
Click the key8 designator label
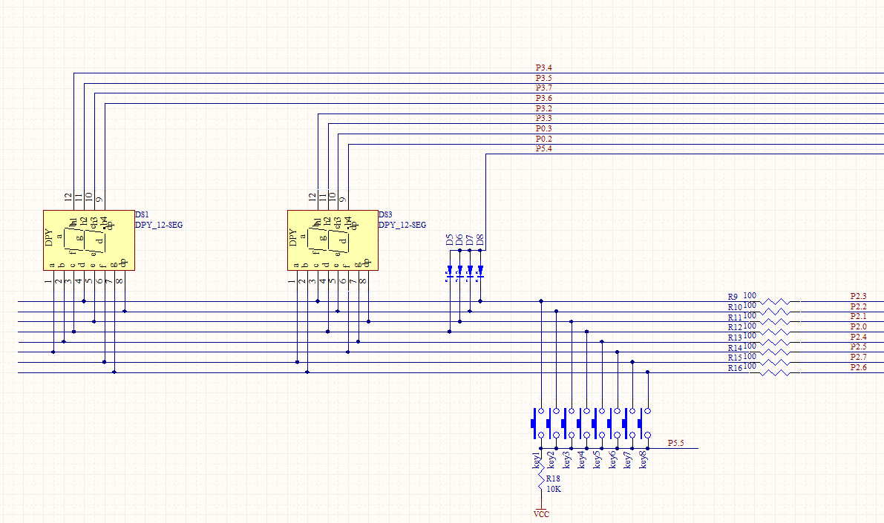point(643,460)
